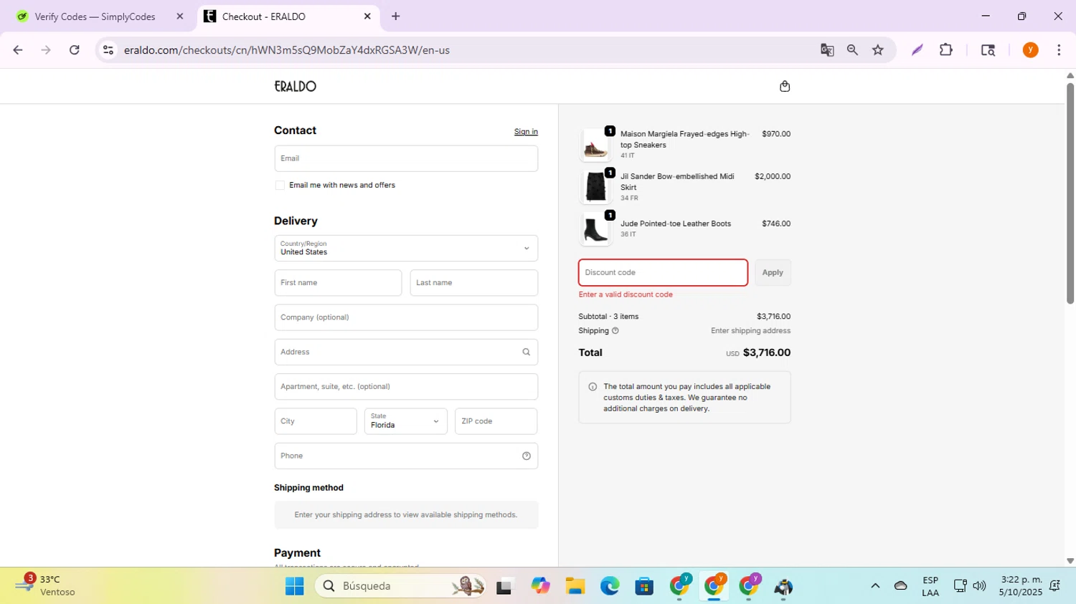Open the volume control in system tray

[x=980, y=586]
